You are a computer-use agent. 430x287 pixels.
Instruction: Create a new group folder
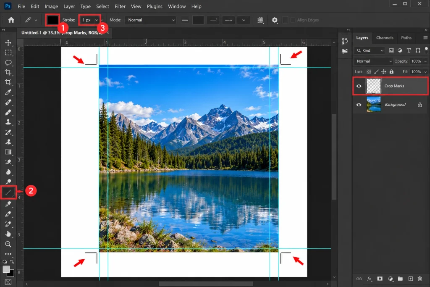click(400, 279)
